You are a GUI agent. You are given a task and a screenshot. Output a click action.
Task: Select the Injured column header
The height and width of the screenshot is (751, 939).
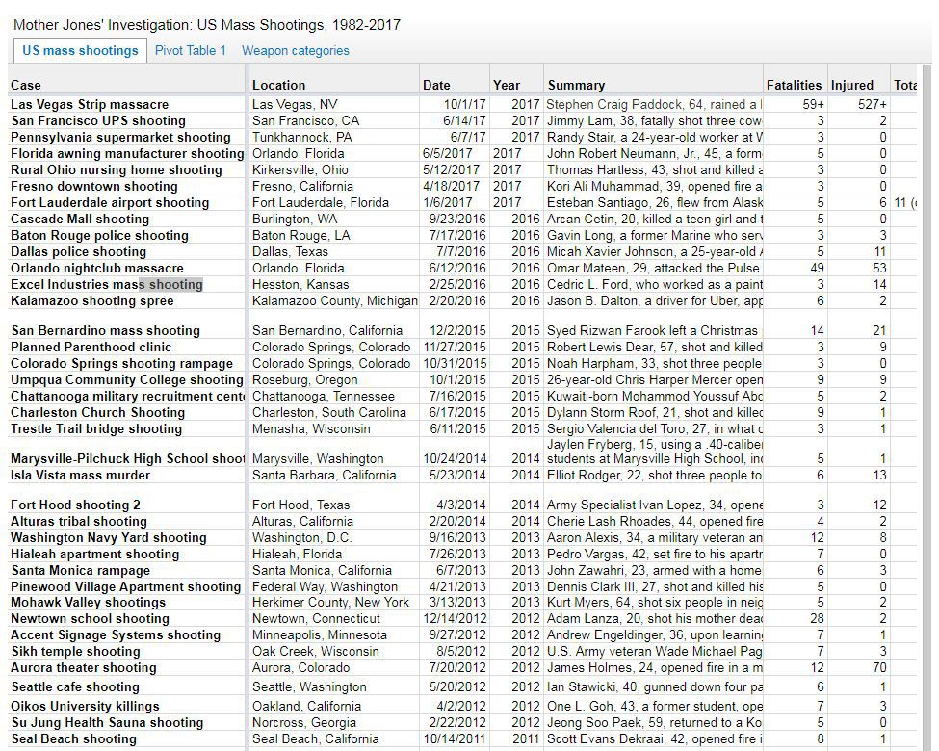[x=859, y=85]
